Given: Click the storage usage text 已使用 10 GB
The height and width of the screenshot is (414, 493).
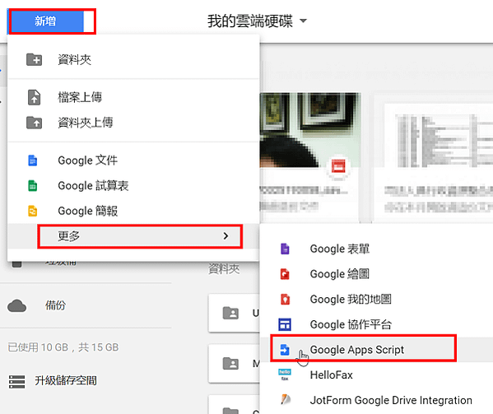Looking at the screenshot, I should click(x=63, y=347).
